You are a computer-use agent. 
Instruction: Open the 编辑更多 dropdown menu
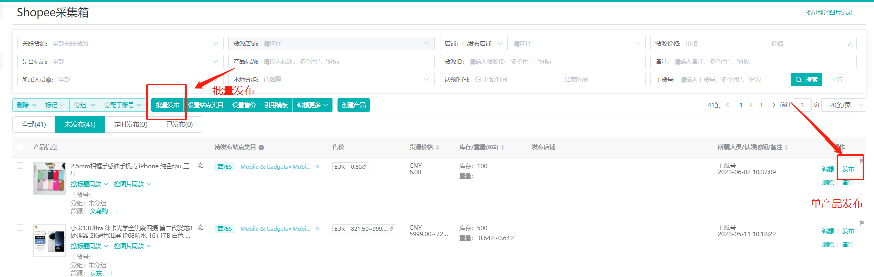click(x=312, y=105)
